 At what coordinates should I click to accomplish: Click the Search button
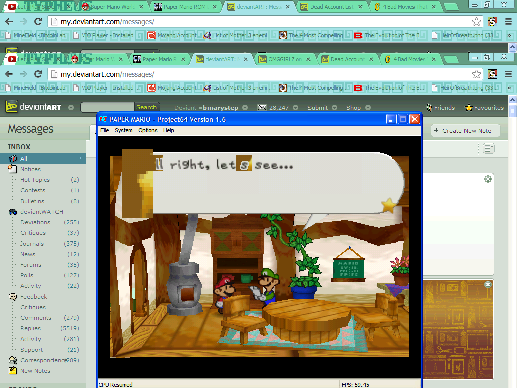tap(146, 107)
